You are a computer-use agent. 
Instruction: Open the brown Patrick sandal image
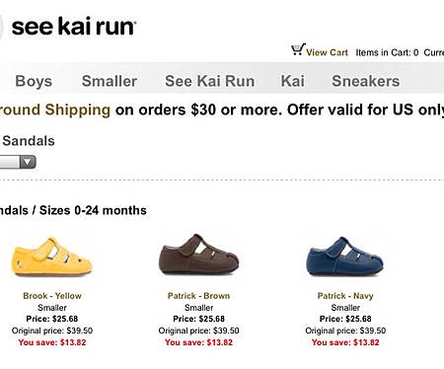[199, 255]
